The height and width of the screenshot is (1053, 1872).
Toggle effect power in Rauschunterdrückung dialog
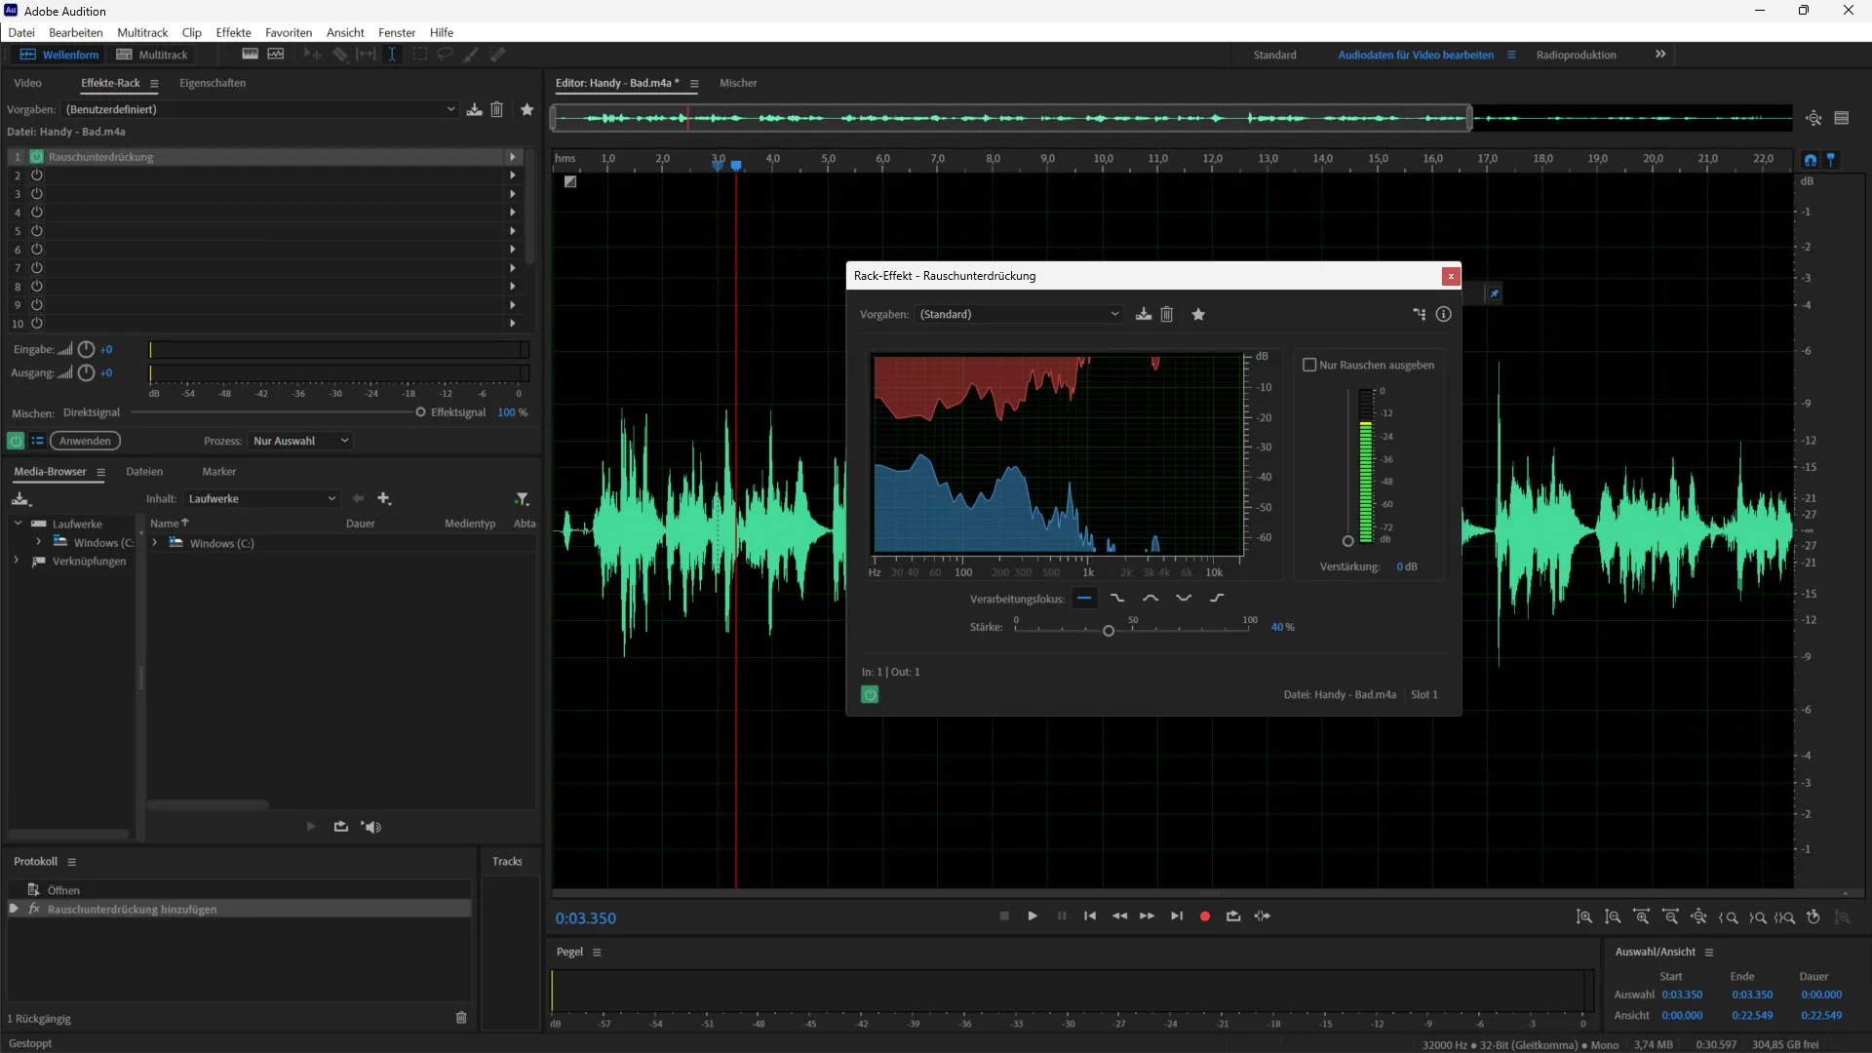(870, 694)
